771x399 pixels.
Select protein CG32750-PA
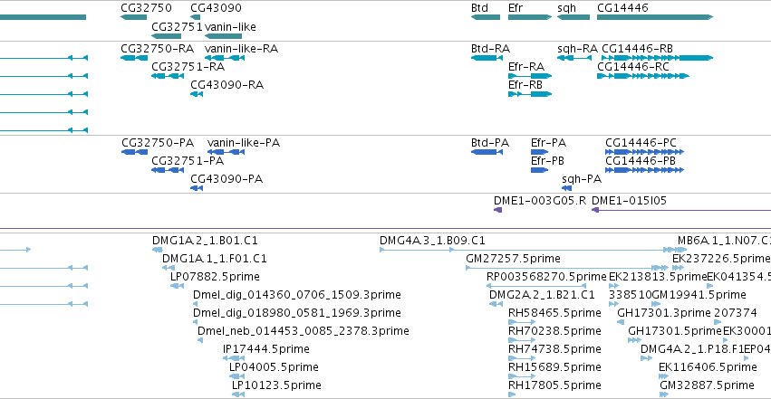pyautogui.click(x=134, y=152)
